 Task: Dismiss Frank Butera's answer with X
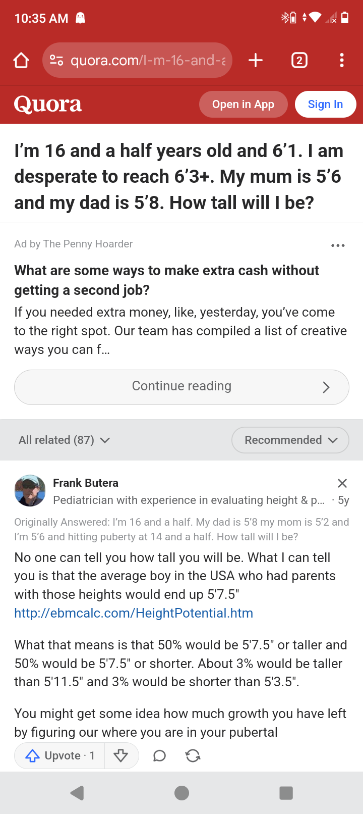(342, 483)
